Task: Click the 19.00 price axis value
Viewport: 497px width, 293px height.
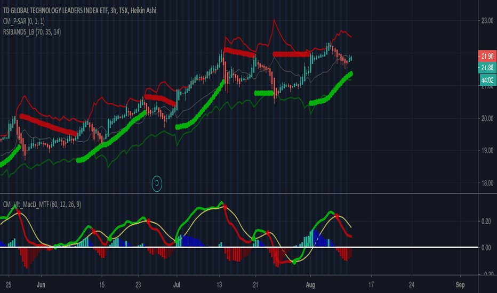Action: click(487, 150)
